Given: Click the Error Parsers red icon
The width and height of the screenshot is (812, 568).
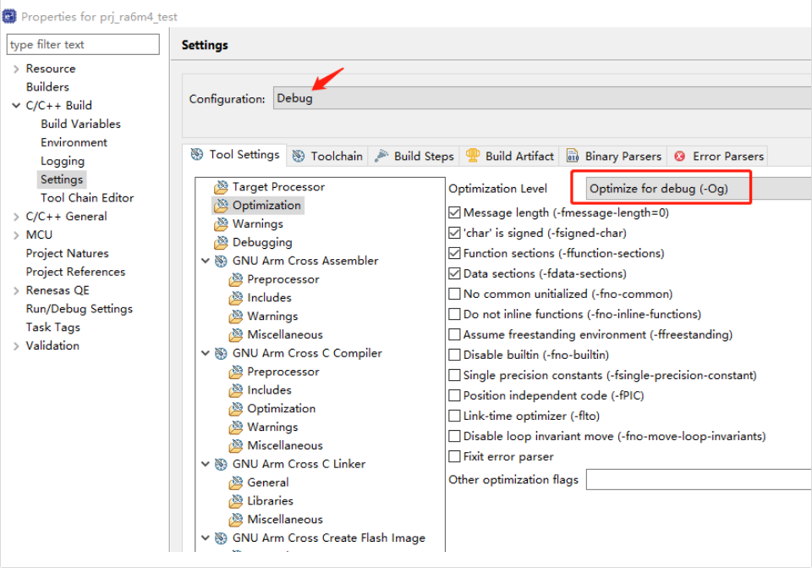Looking at the screenshot, I should [680, 156].
